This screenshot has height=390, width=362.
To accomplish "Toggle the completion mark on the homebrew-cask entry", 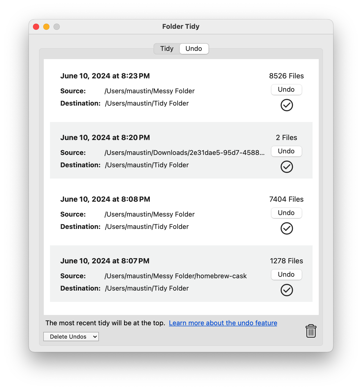I will coord(286,290).
